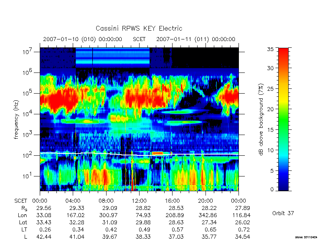
Task: Select the Lon value 300.97
Action: (107, 215)
